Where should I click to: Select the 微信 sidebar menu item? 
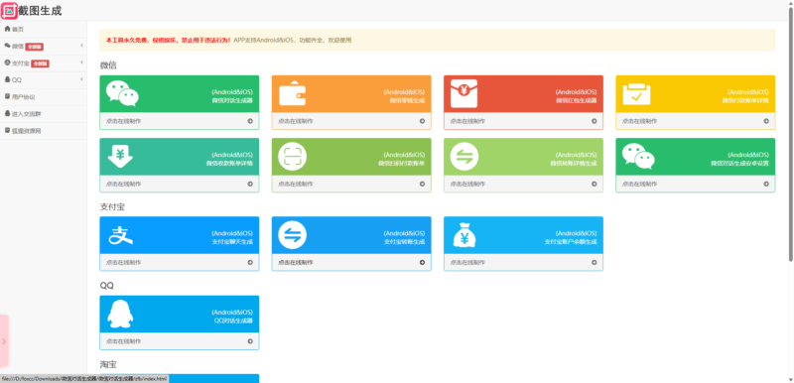click(x=44, y=46)
